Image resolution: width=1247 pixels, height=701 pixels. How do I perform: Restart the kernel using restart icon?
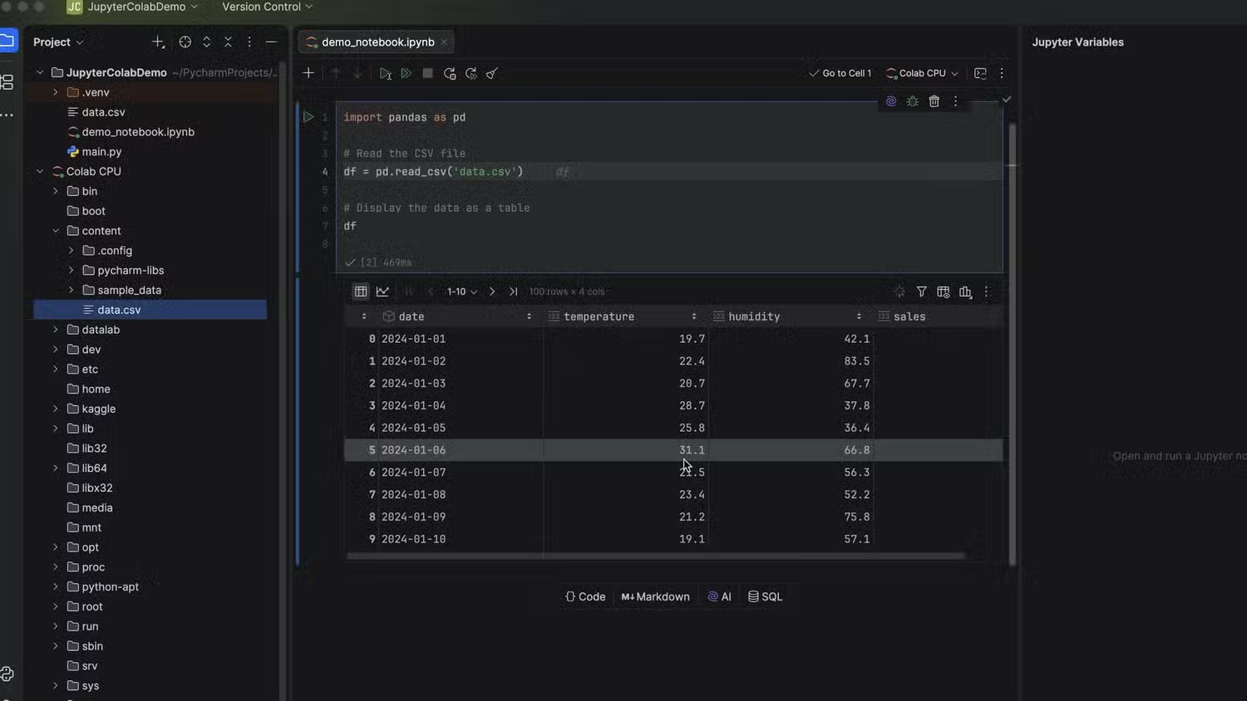coord(449,73)
